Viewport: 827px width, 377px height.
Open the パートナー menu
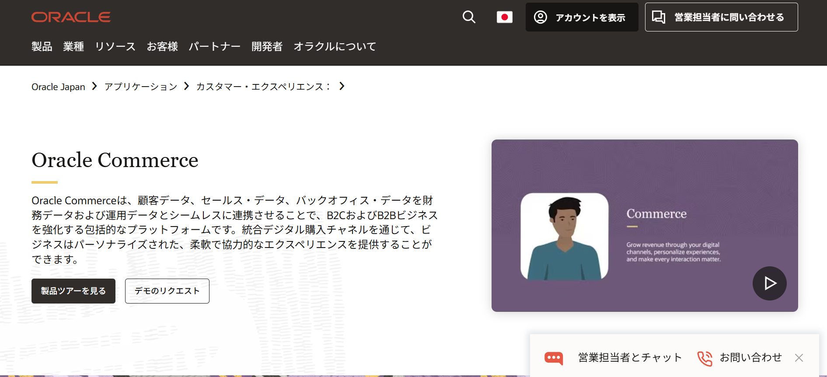(215, 46)
